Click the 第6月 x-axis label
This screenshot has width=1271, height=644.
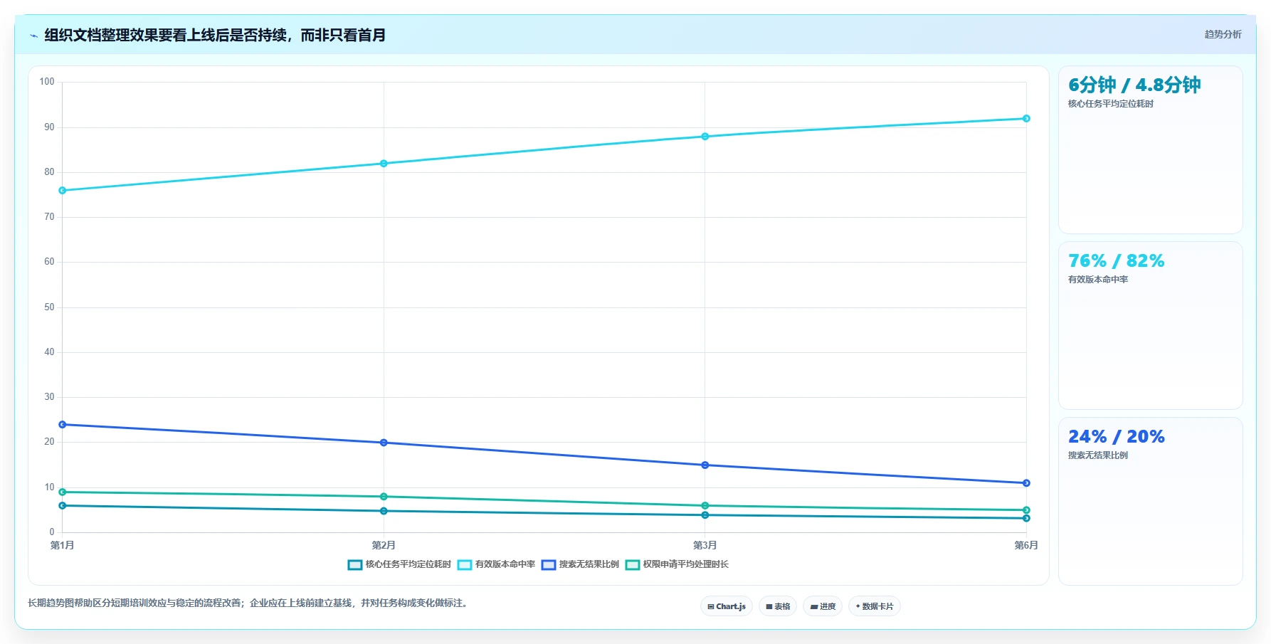(x=1026, y=545)
